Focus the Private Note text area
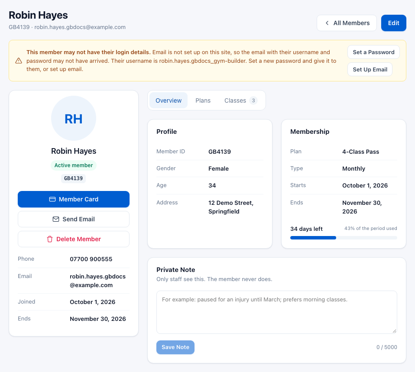This screenshot has height=372, width=415. point(276,312)
